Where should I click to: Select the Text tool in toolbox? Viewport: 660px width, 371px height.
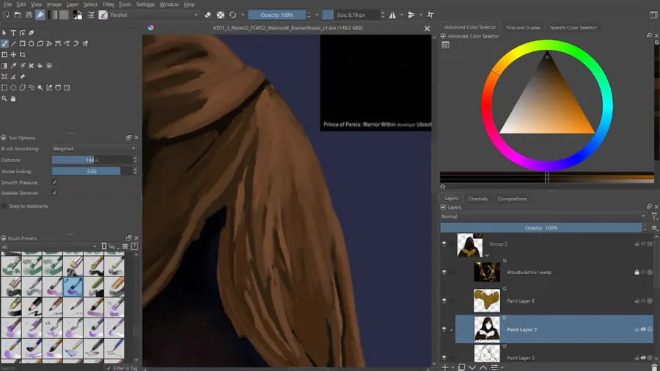pyautogui.click(x=13, y=33)
